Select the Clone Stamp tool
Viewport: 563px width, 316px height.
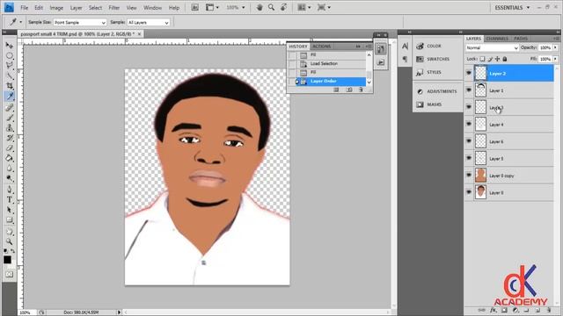(10, 128)
